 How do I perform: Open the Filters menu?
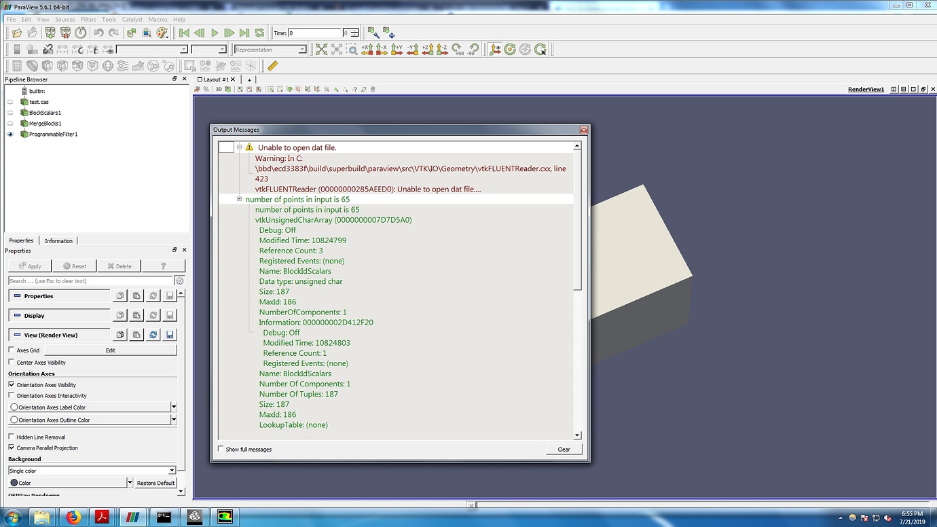[x=88, y=20]
